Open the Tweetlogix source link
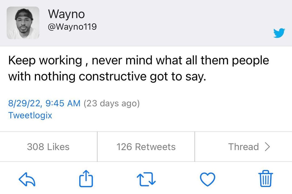Viewport: 292px width, 194px height. click(30, 115)
